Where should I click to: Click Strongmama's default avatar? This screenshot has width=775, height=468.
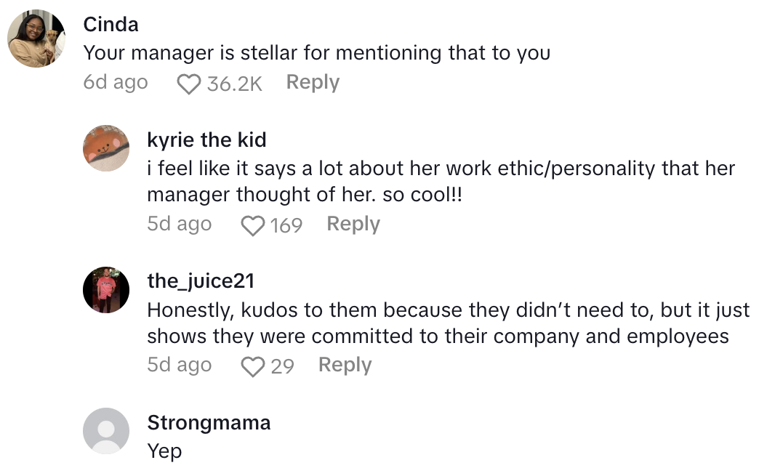coord(106,430)
